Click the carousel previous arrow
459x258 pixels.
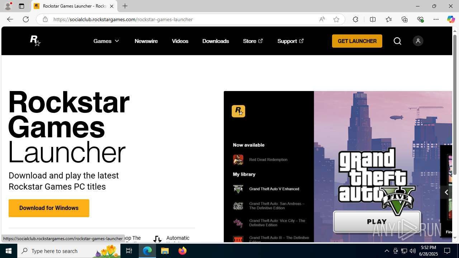[x=446, y=192]
